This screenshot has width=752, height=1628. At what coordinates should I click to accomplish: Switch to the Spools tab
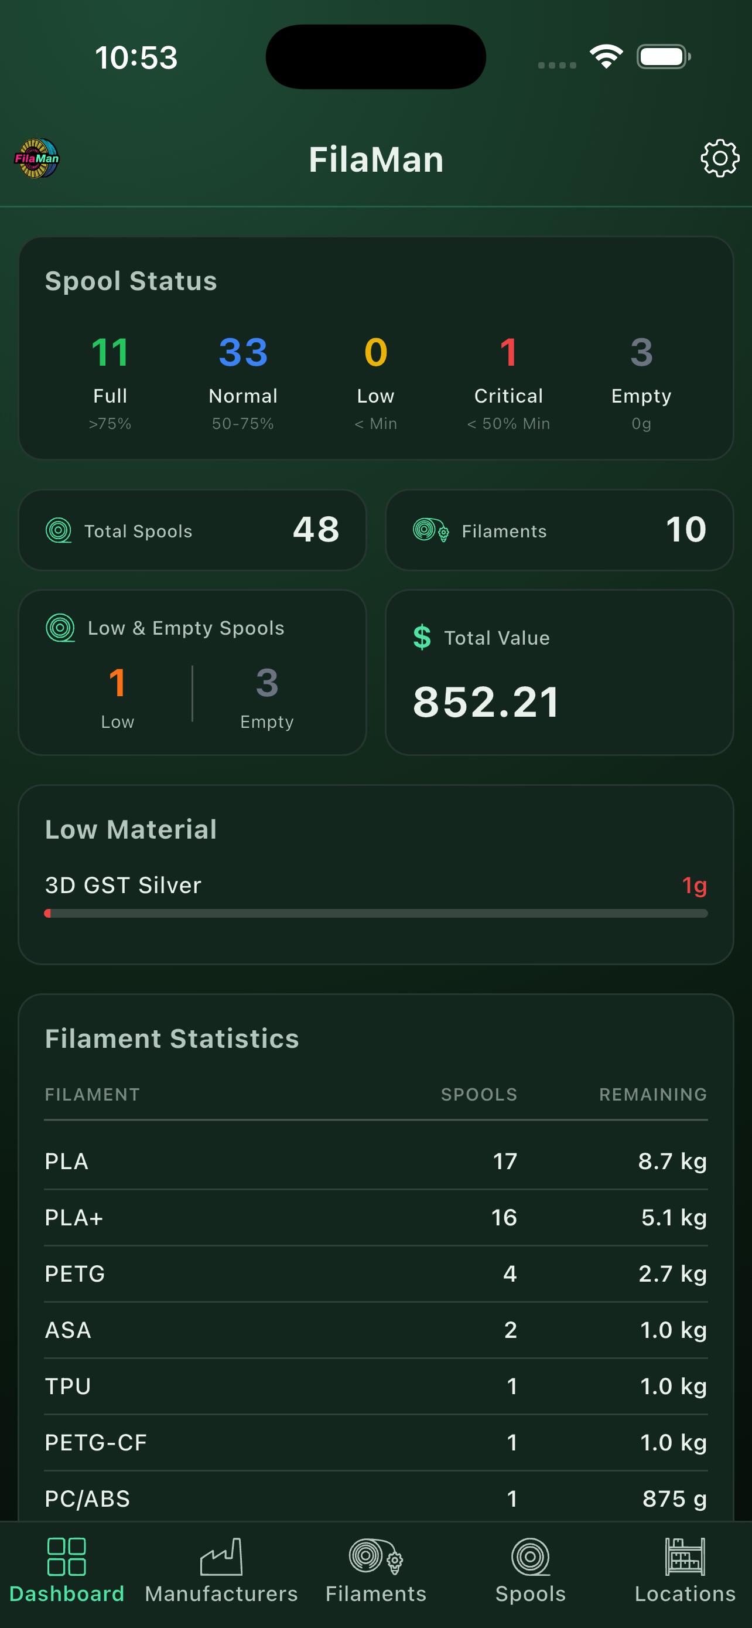coord(531,1573)
